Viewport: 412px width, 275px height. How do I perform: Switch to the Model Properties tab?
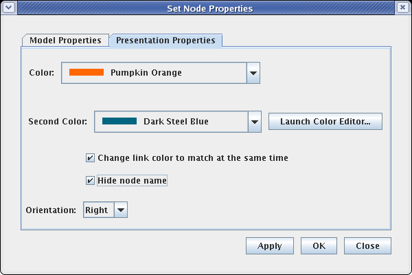tap(65, 41)
